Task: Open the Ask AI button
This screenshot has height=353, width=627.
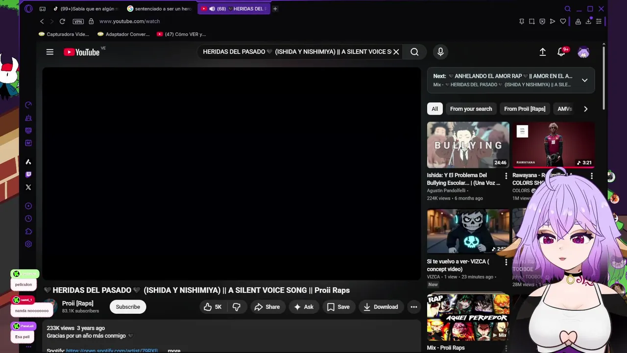Action: 304,307
